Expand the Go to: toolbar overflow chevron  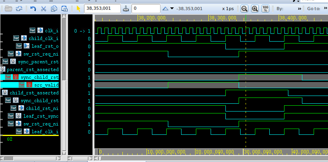(326, 9)
